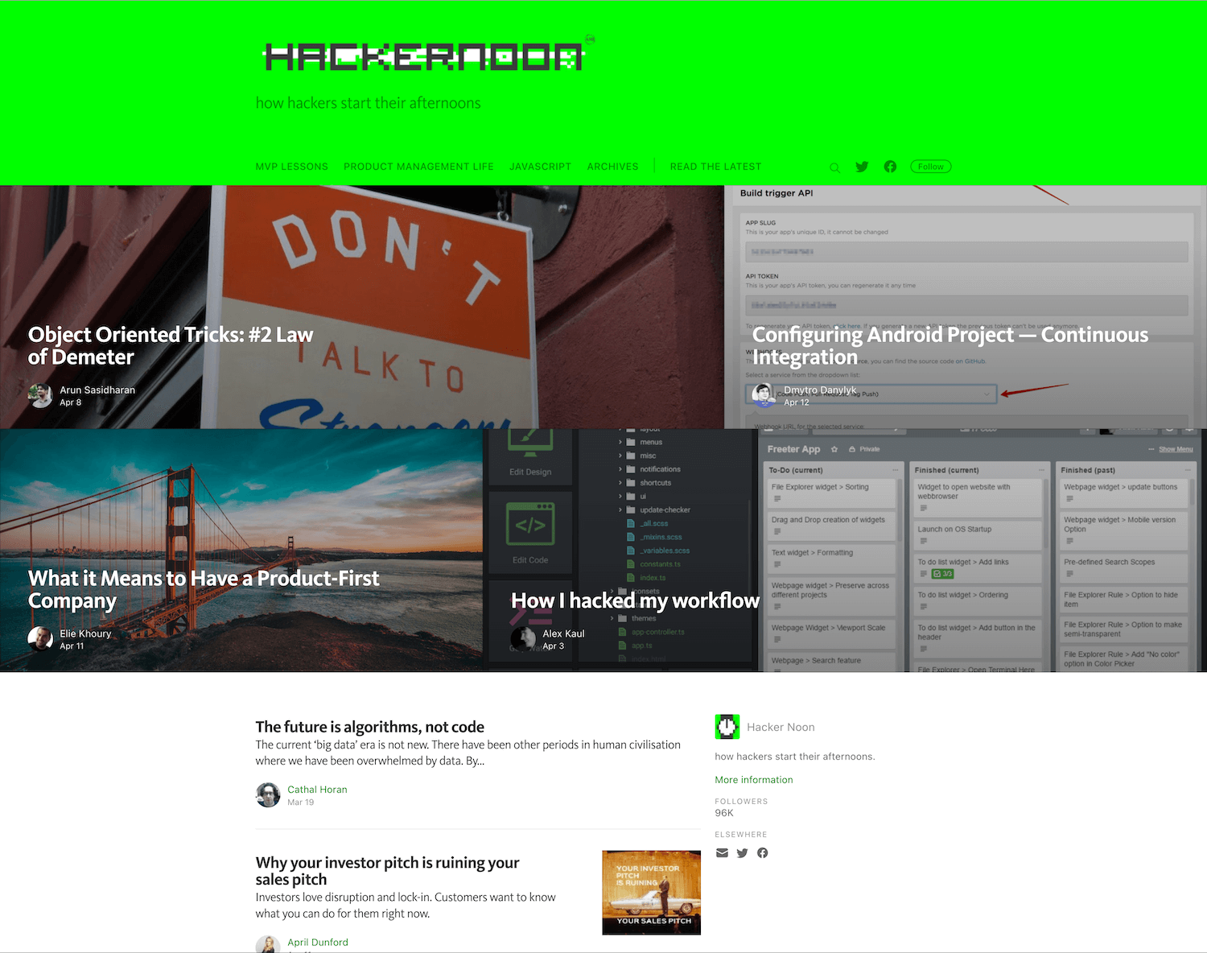This screenshot has height=953, width=1207.
Task: Click the Follow button
Action: coord(931,167)
